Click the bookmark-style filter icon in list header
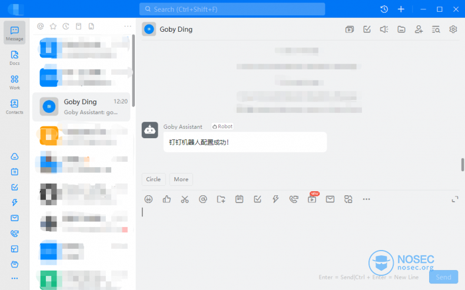Viewport: 465px width, 290px height. 79,26
